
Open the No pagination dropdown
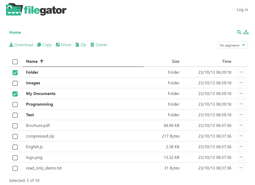click(233, 45)
